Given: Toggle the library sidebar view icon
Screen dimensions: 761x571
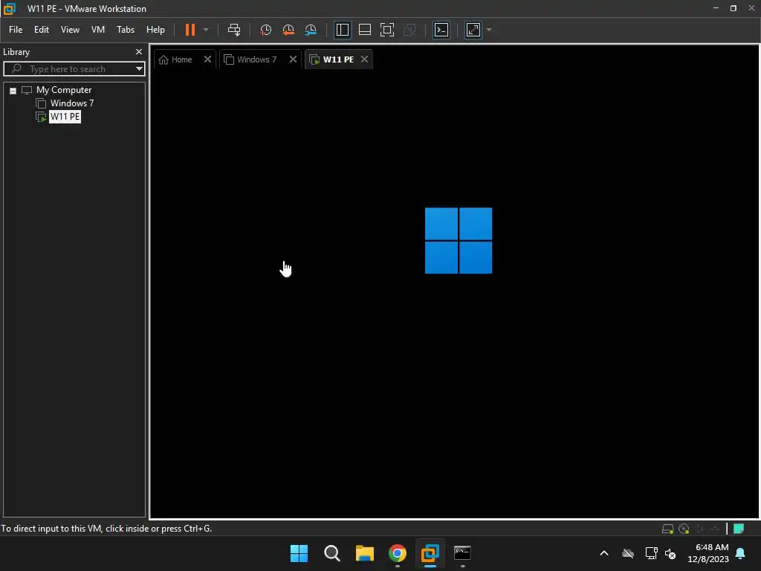Looking at the screenshot, I should click(x=342, y=30).
